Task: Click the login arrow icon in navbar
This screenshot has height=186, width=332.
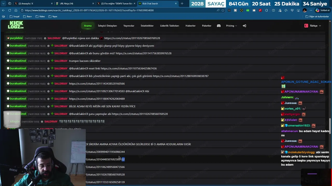Action: click(x=244, y=26)
